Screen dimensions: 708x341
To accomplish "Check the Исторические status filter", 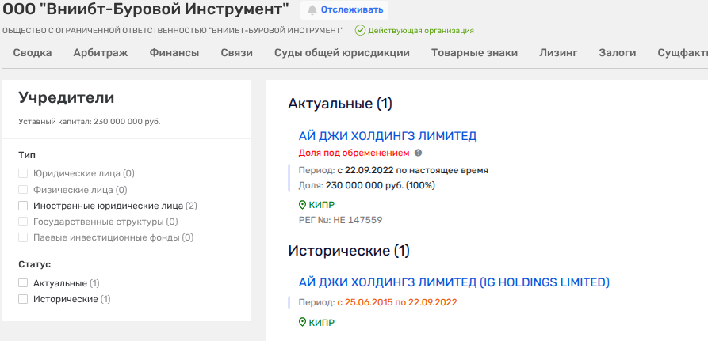I will tap(23, 300).
